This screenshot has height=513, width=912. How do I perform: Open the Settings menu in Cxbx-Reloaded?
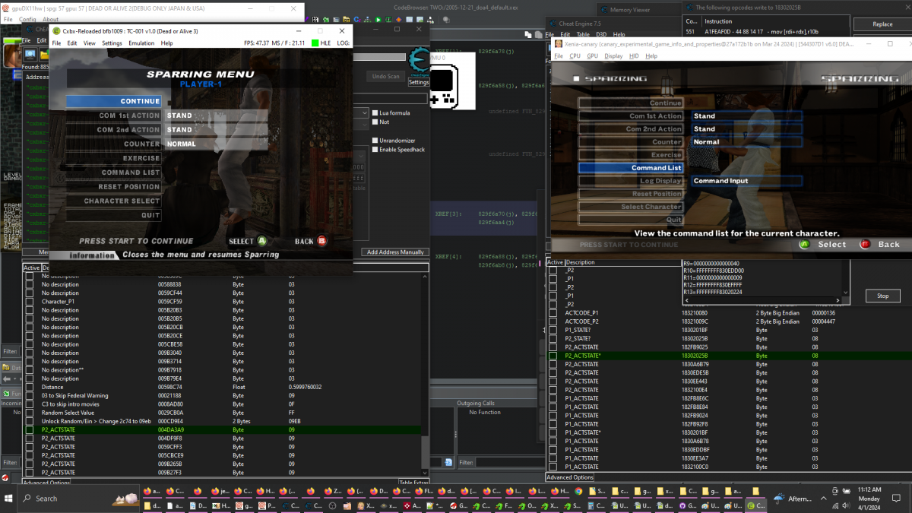(112, 43)
